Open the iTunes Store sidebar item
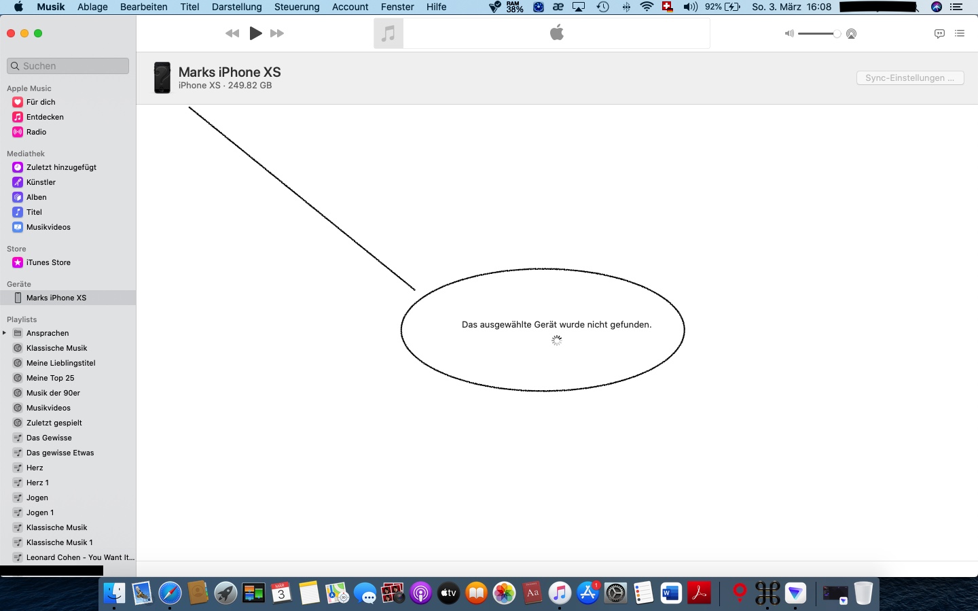978x611 pixels. (x=48, y=262)
